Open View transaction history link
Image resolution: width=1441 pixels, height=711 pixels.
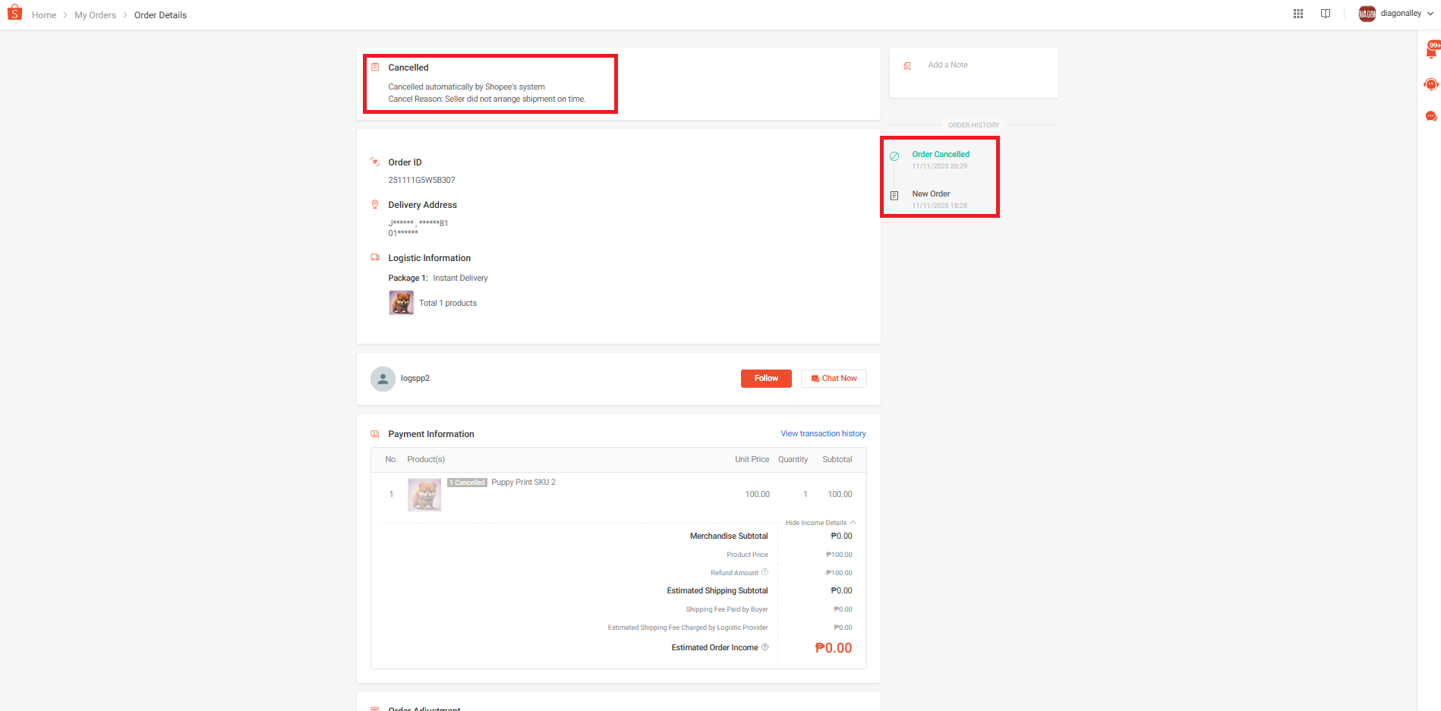click(x=823, y=434)
